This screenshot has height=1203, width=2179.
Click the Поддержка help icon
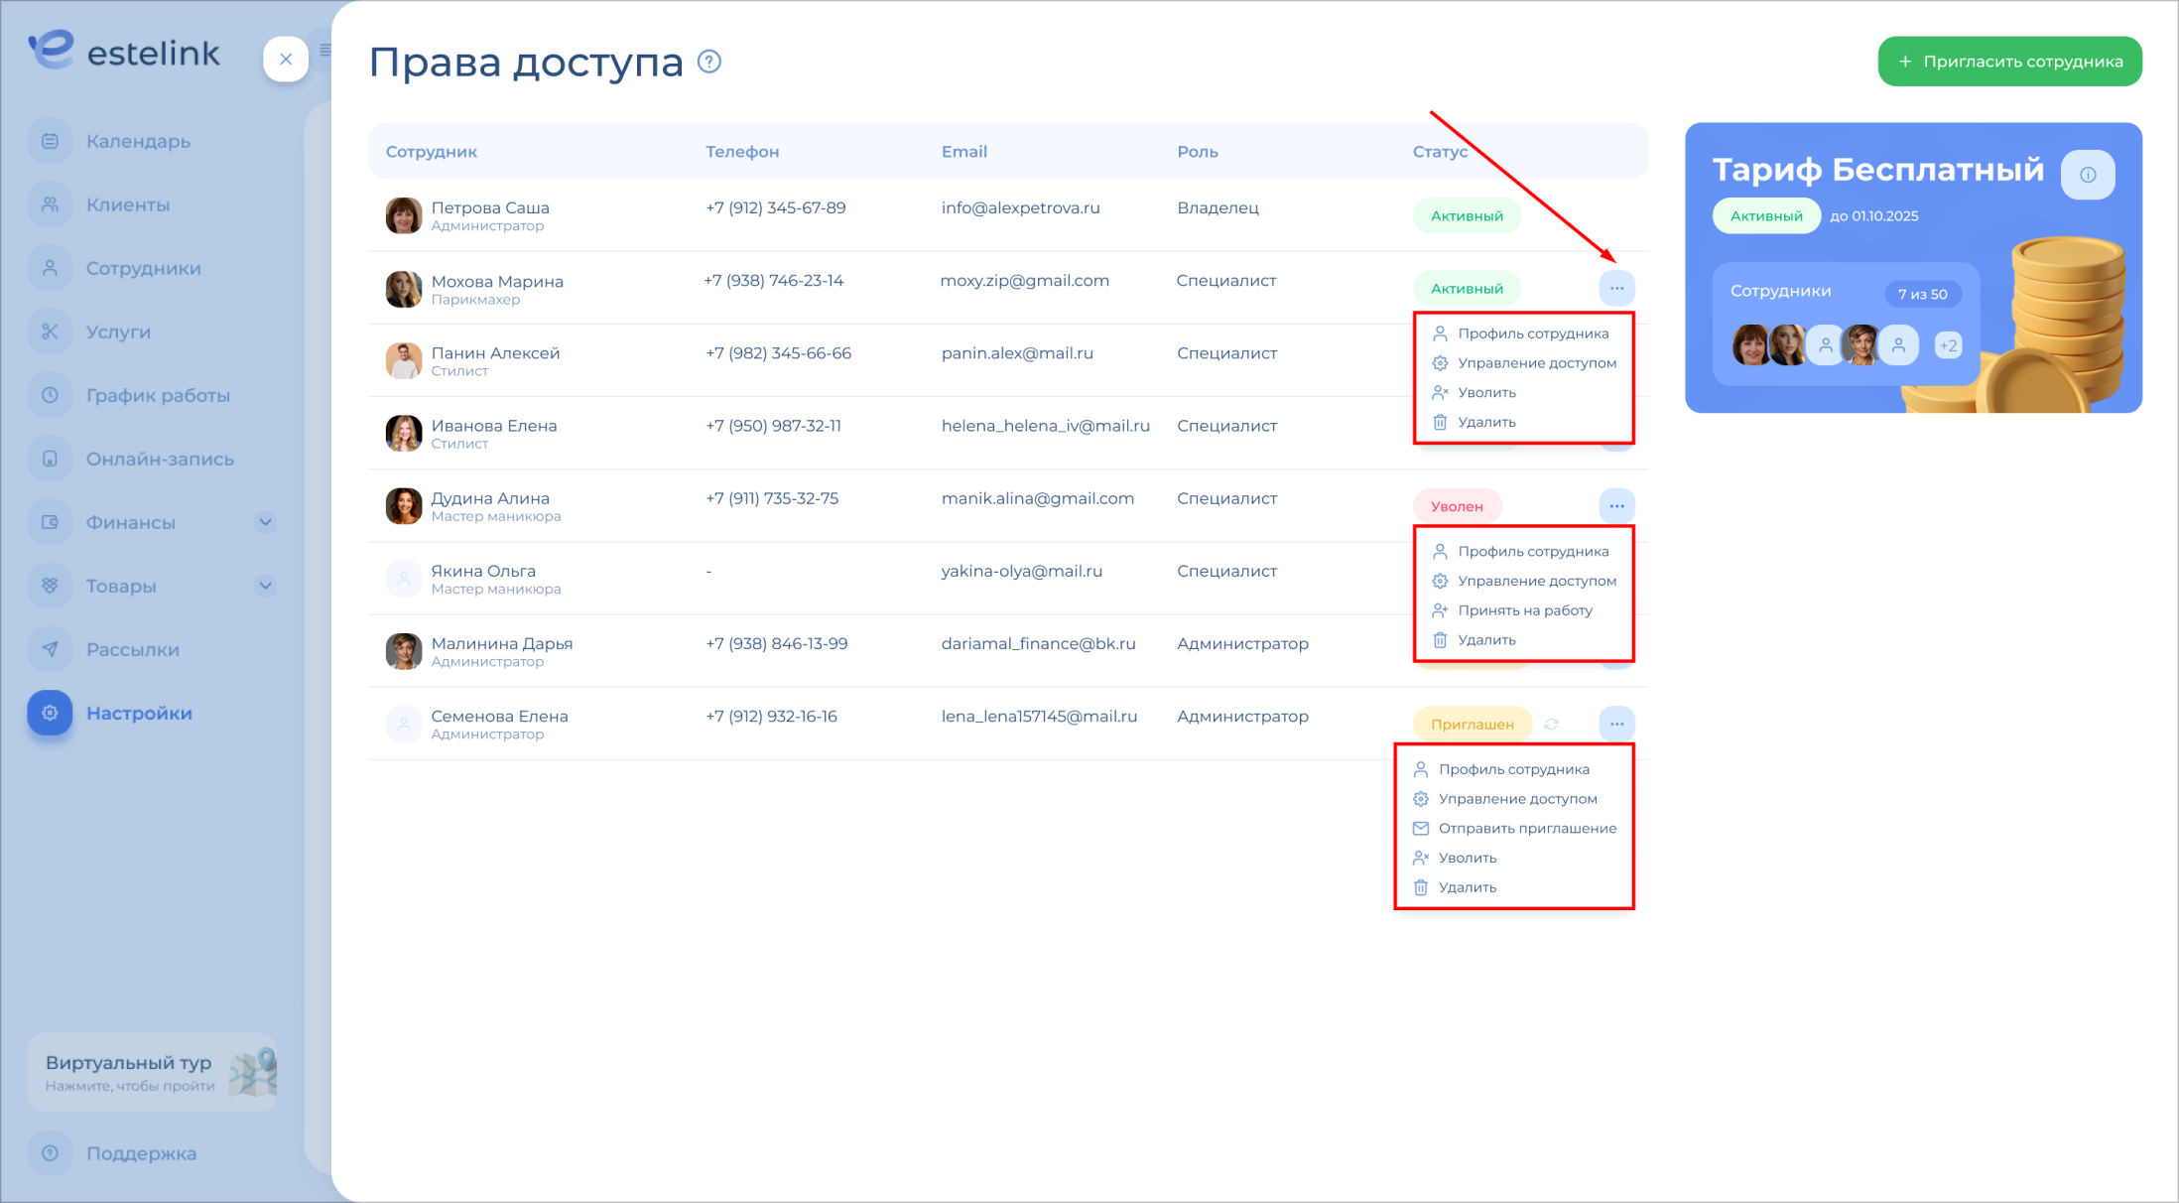click(x=50, y=1153)
